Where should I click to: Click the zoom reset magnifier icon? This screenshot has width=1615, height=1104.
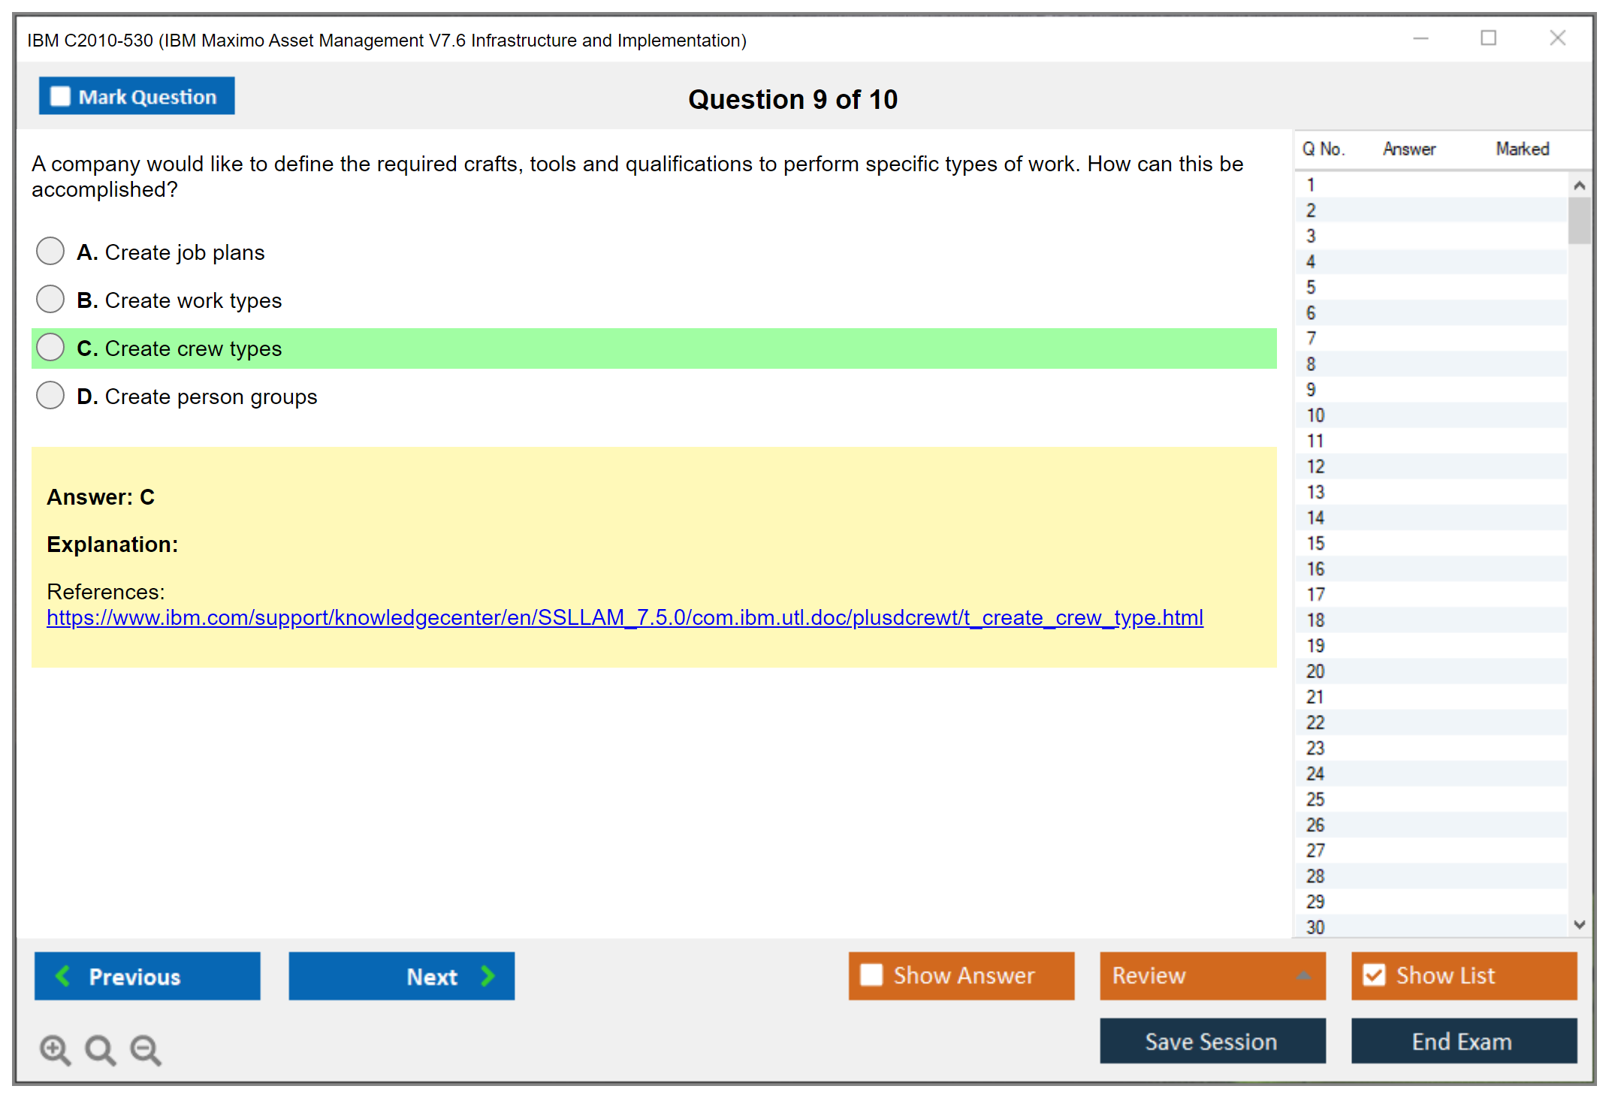(x=100, y=1049)
